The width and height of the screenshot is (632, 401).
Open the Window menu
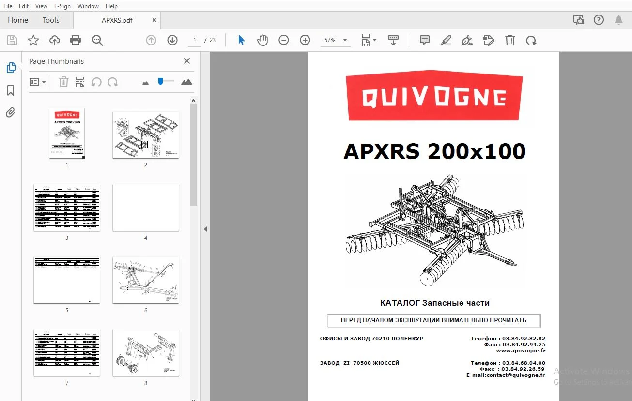(88, 6)
